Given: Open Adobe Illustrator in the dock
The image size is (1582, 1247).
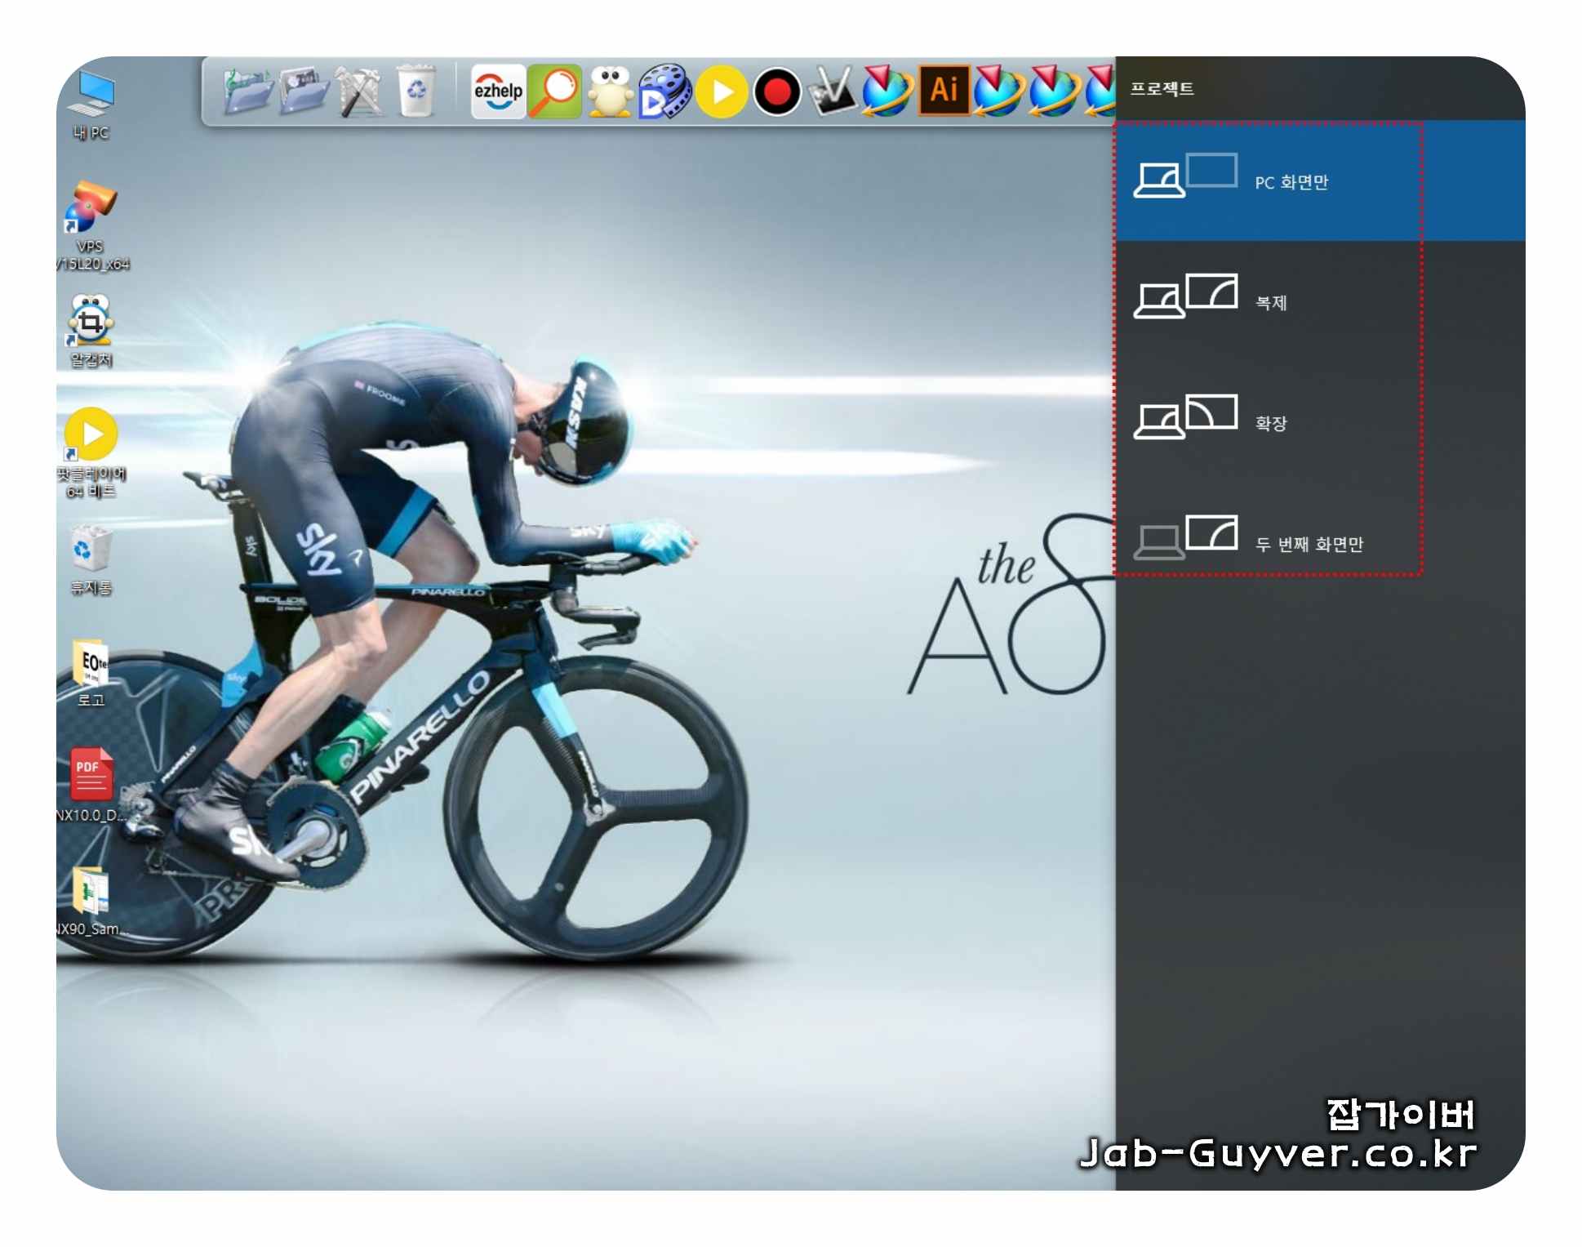Looking at the screenshot, I should (x=944, y=90).
